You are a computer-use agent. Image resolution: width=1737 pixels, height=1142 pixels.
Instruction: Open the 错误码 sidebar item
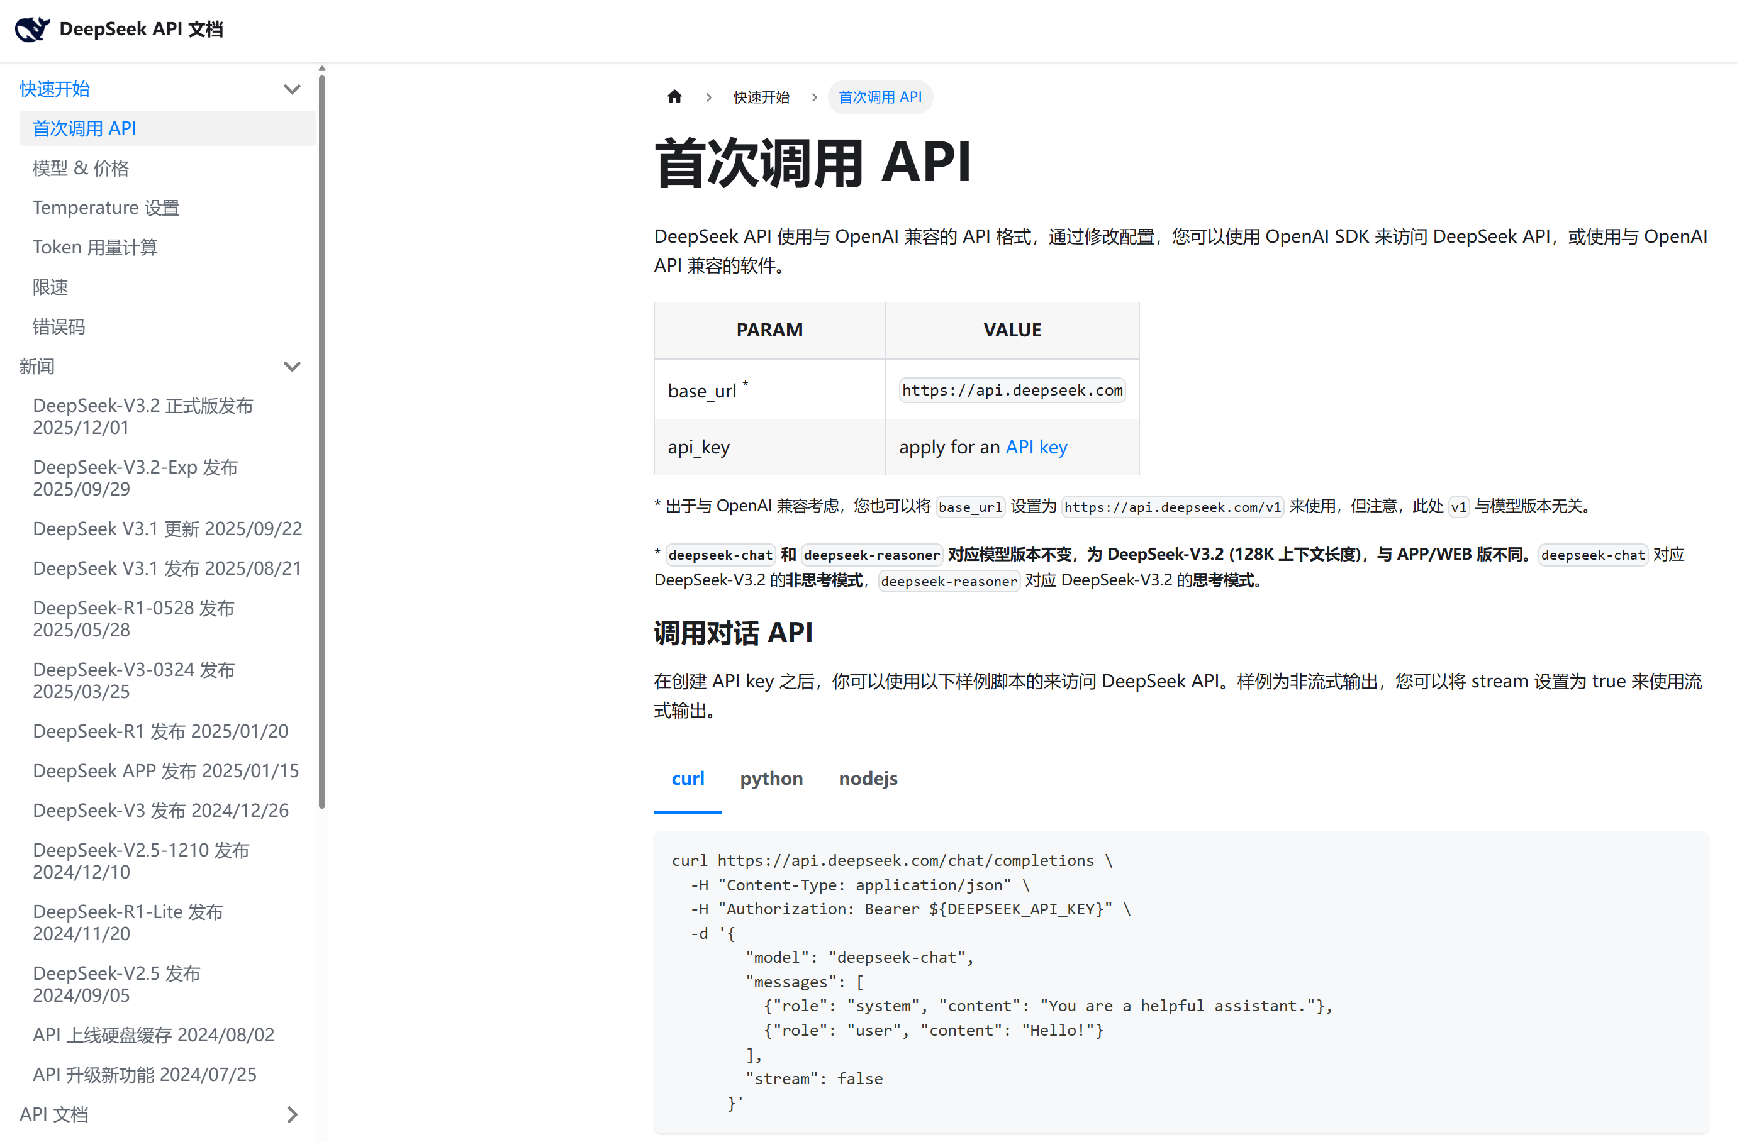[x=59, y=326]
